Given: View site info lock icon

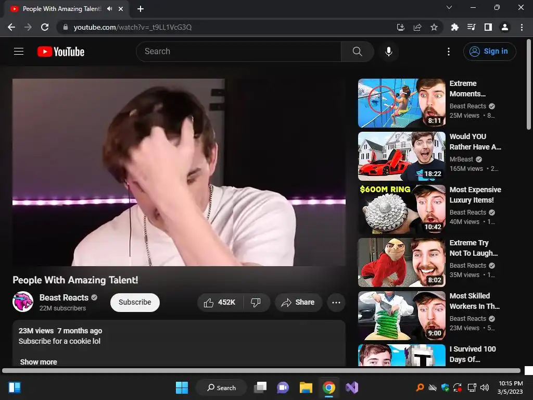Looking at the screenshot, I should click(x=66, y=27).
